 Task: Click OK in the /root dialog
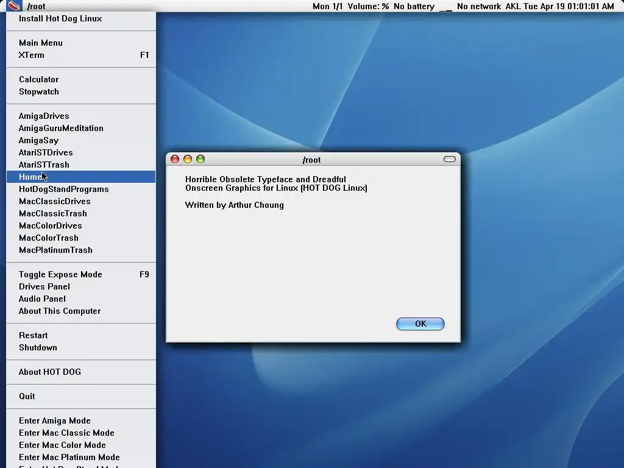click(x=420, y=324)
